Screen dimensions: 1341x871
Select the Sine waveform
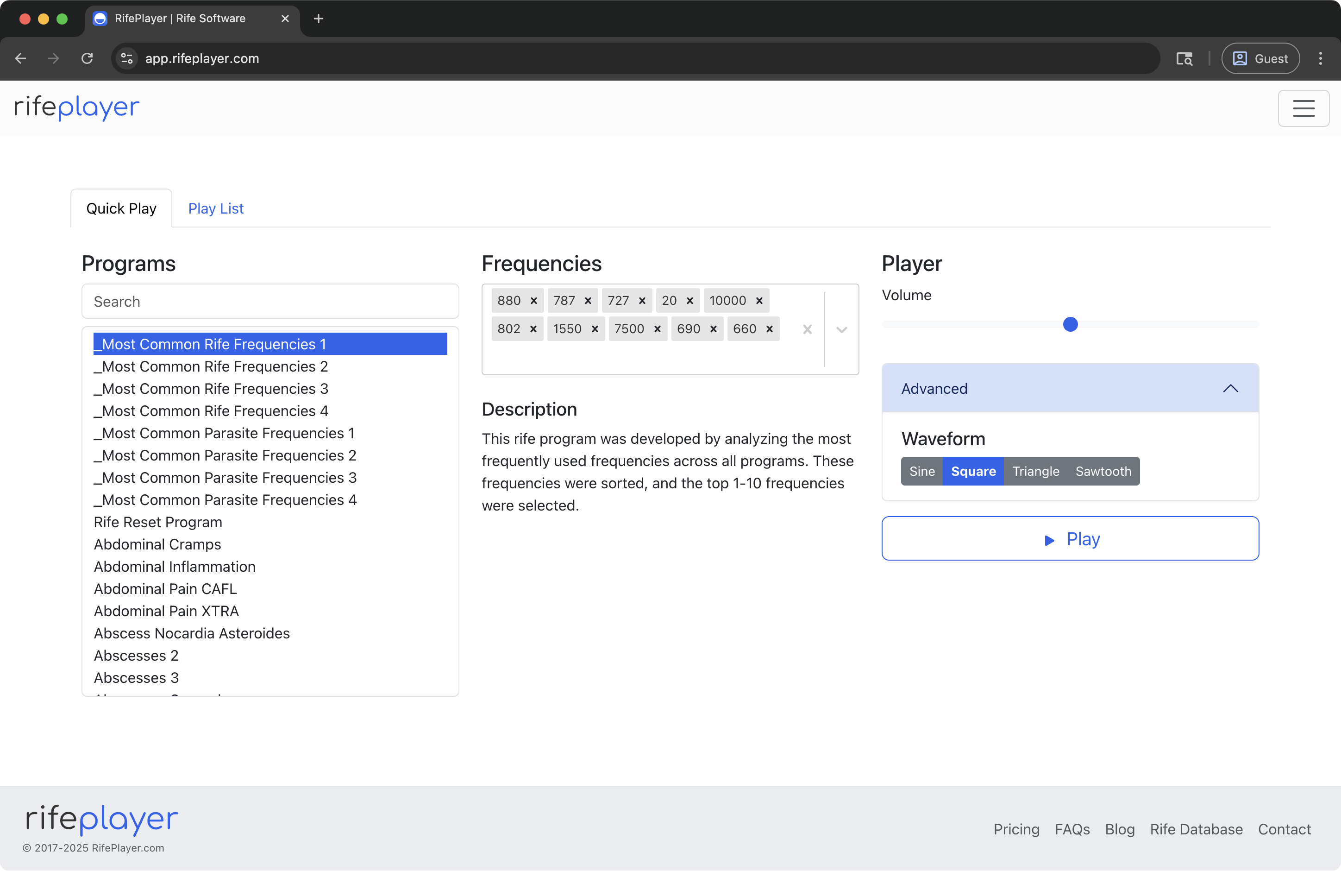pyautogui.click(x=922, y=471)
